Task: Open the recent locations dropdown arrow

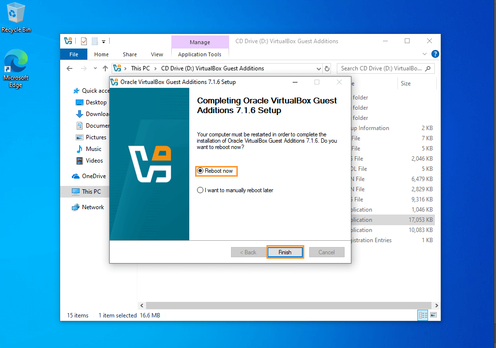Action: (95, 68)
